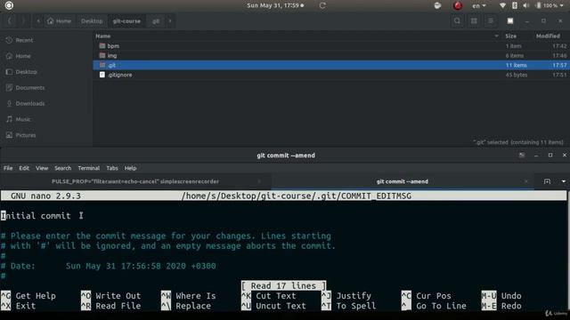Open Music in the sidebar

(x=22, y=119)
